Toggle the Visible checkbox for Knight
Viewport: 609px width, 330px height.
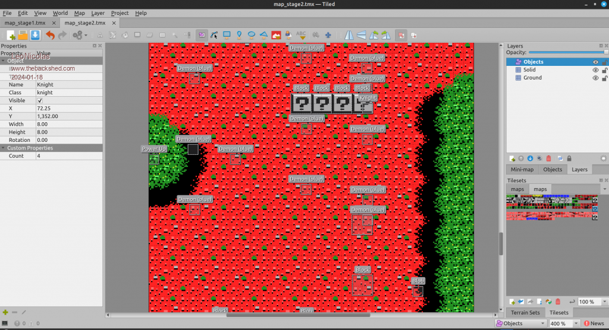click(x=40, y=100)
